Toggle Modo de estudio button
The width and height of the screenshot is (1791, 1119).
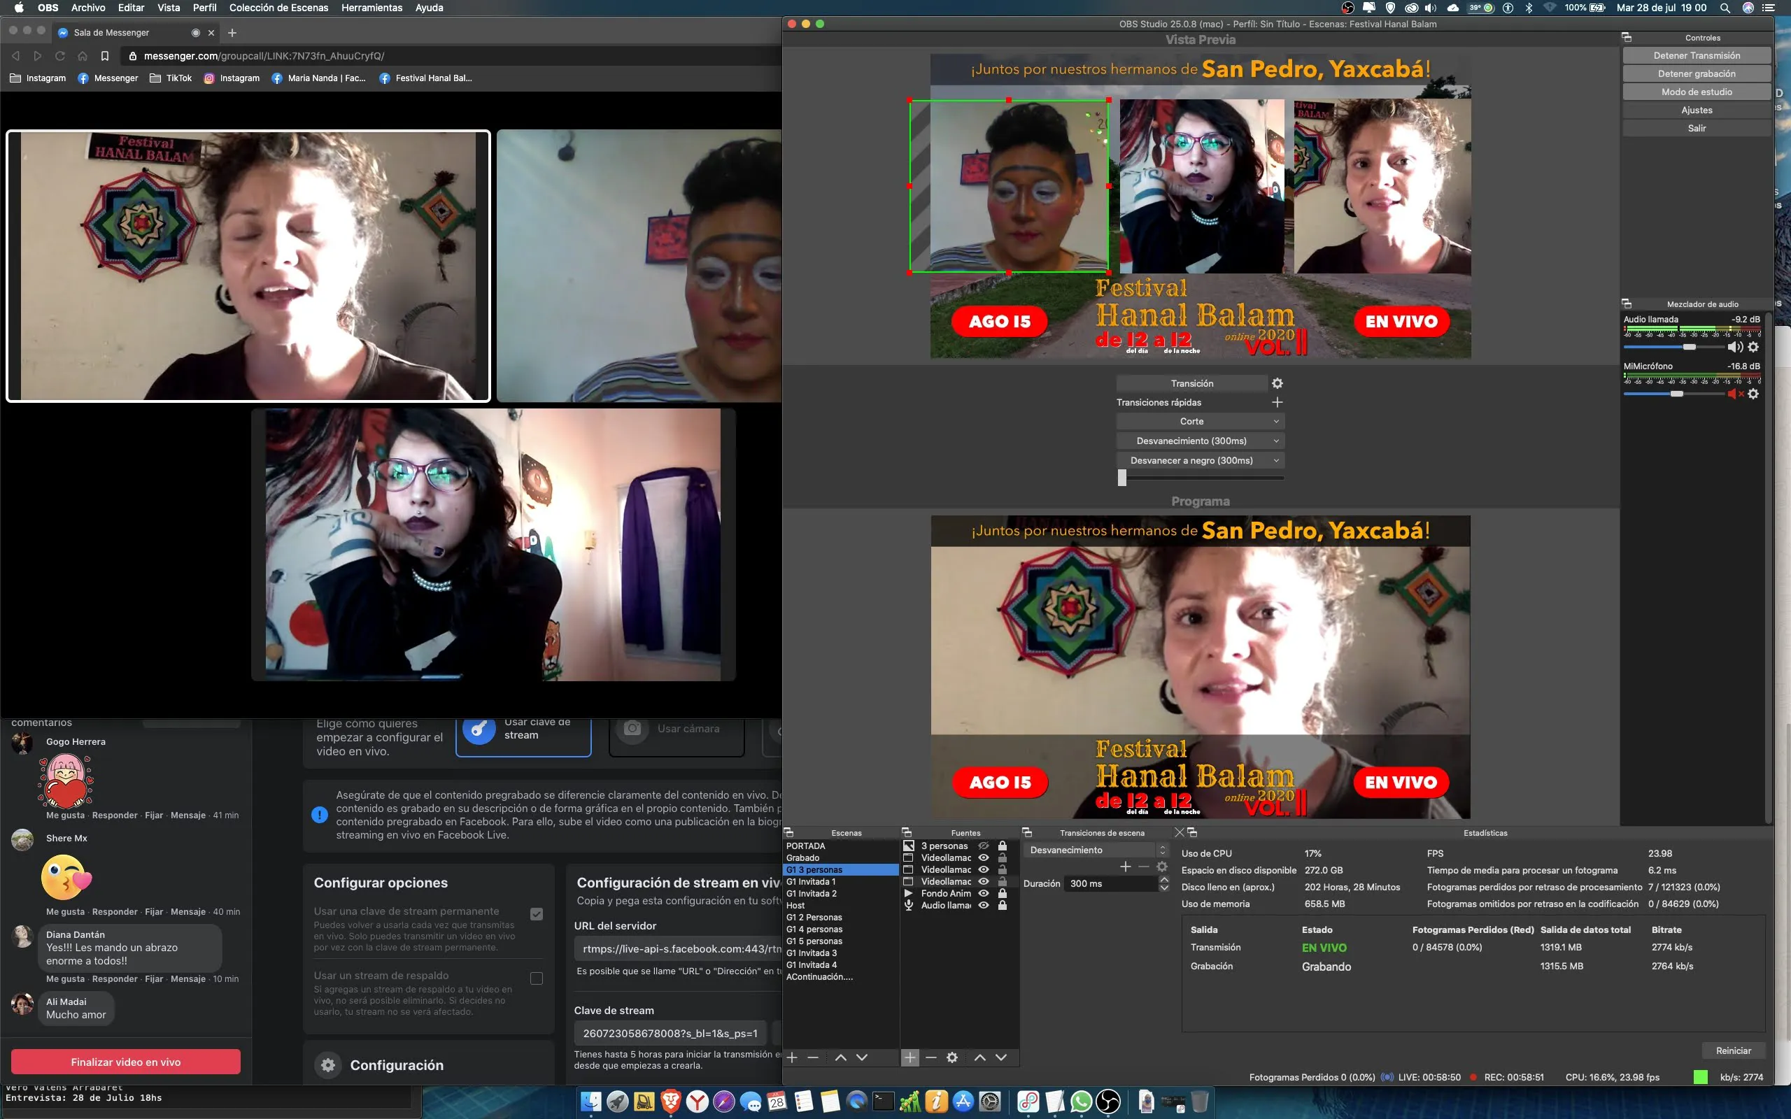1697,92
